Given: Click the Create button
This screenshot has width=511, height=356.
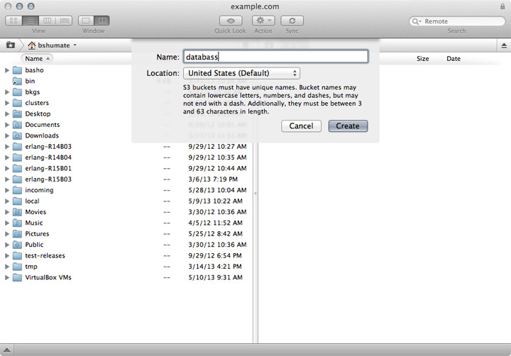Looking at the screenshot, I should [x=348, y=126].
